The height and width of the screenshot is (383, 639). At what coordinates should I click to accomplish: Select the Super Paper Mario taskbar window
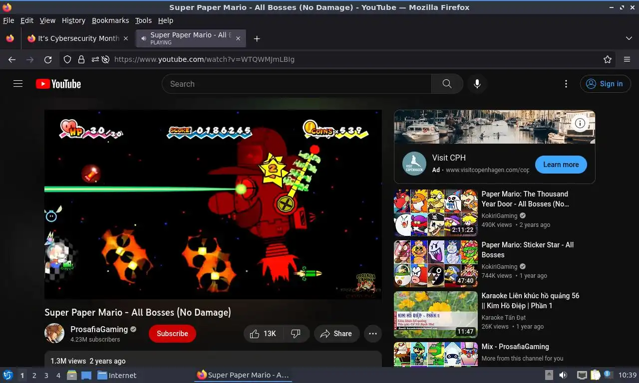coord(243,375)
